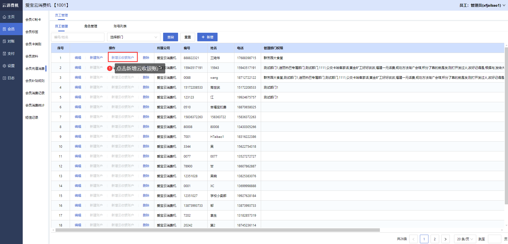508x244 pixels.
Task: Open 会员消费统计 submenu item
Action: coord(35,105)
